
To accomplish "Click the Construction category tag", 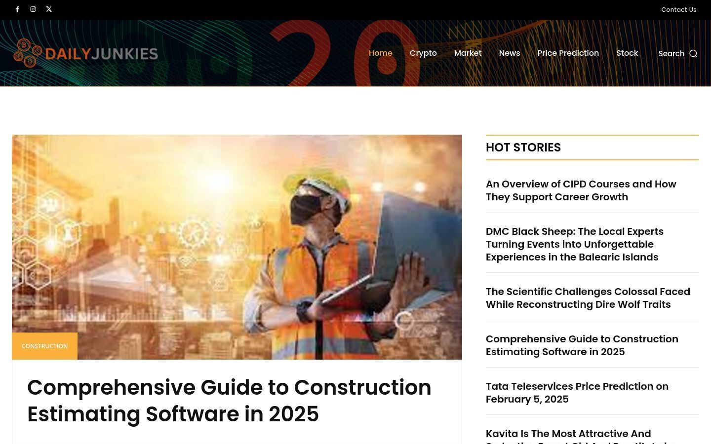I will point(44,346).
